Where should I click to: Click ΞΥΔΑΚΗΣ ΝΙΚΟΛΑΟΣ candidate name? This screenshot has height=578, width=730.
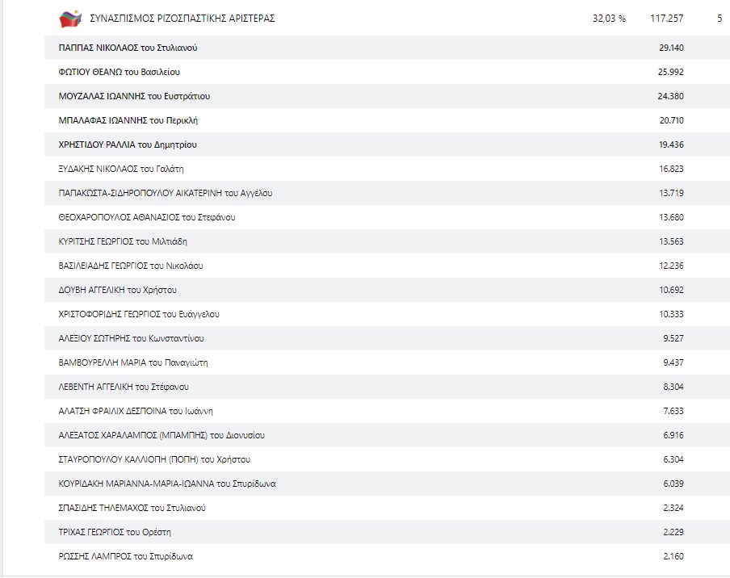tap(121, 169)
